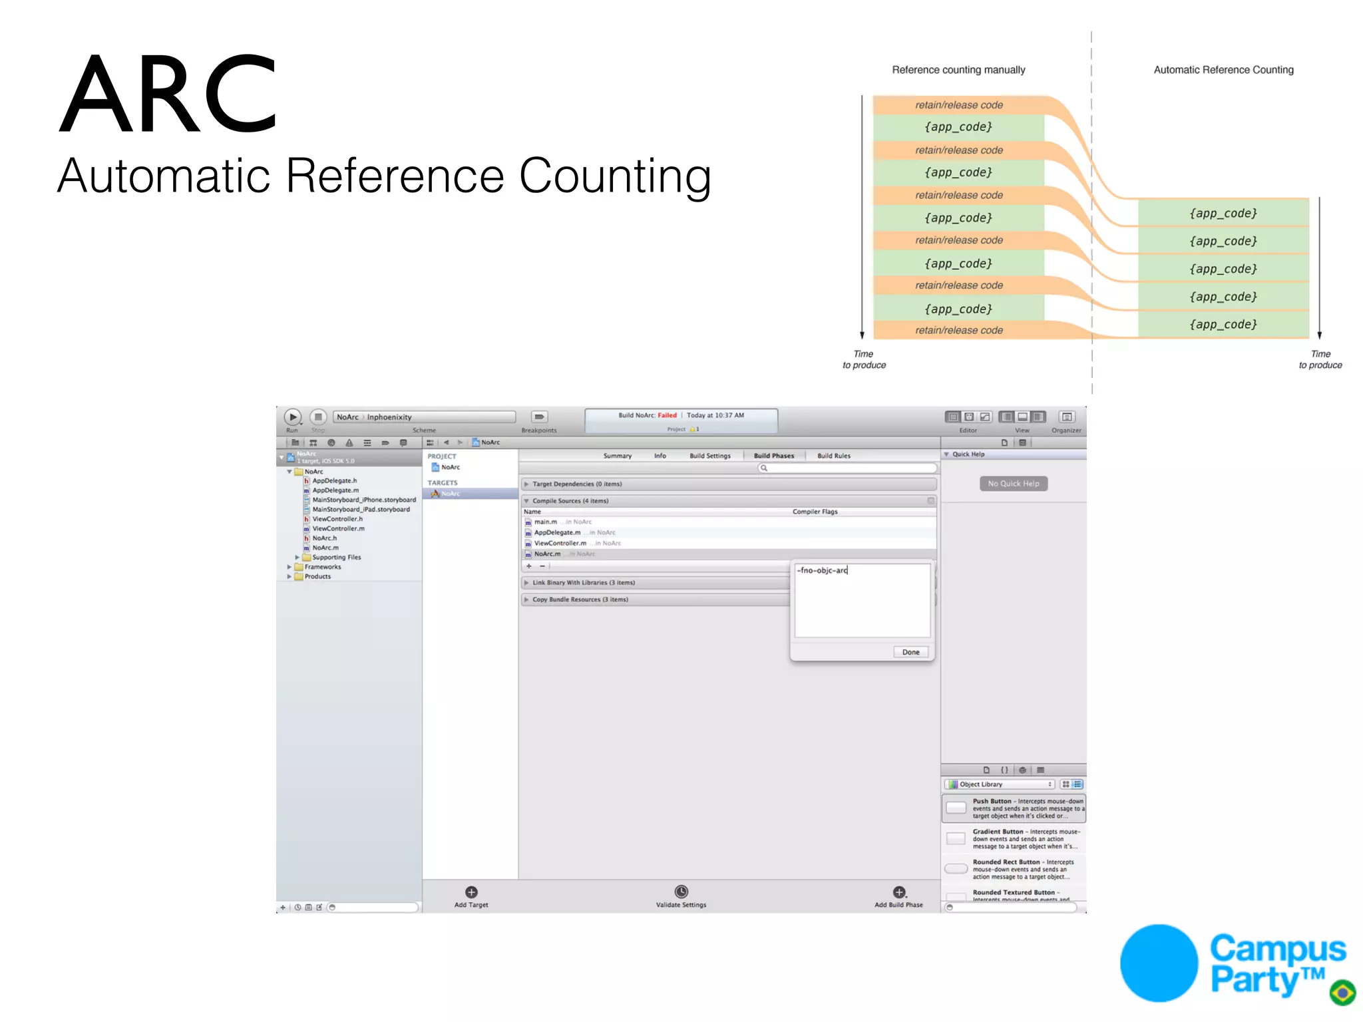
Task: Expand the Supporting Files folder
Action: pyautogui.click(x=297, y=558)
